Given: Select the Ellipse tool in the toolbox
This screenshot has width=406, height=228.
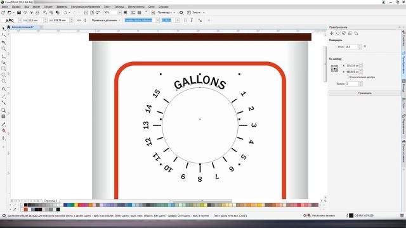Looking at the screenshot, I should [x=3, y=75].
